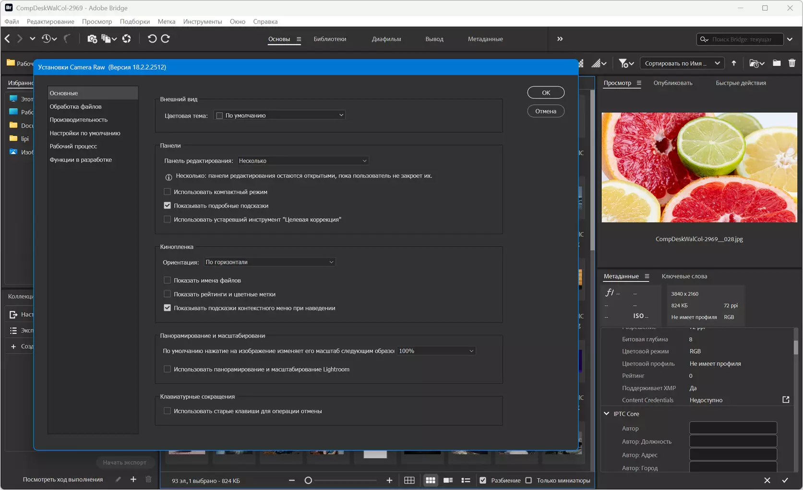Click the rotate 90° clockwise icon
803x490 pixels.
point(166,39)
